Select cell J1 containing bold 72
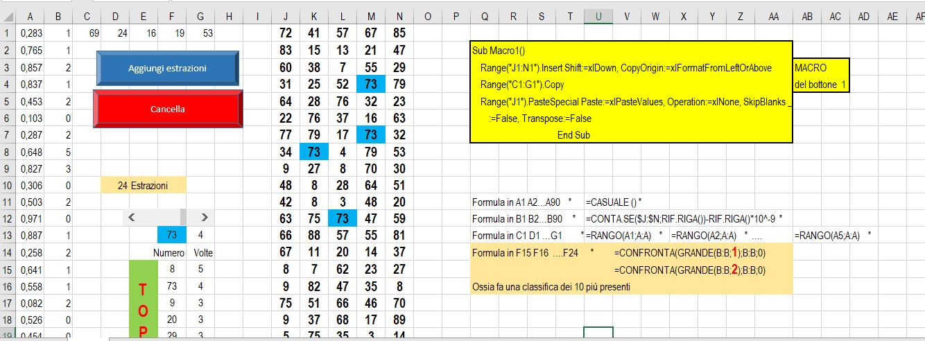 pos(286,33)
